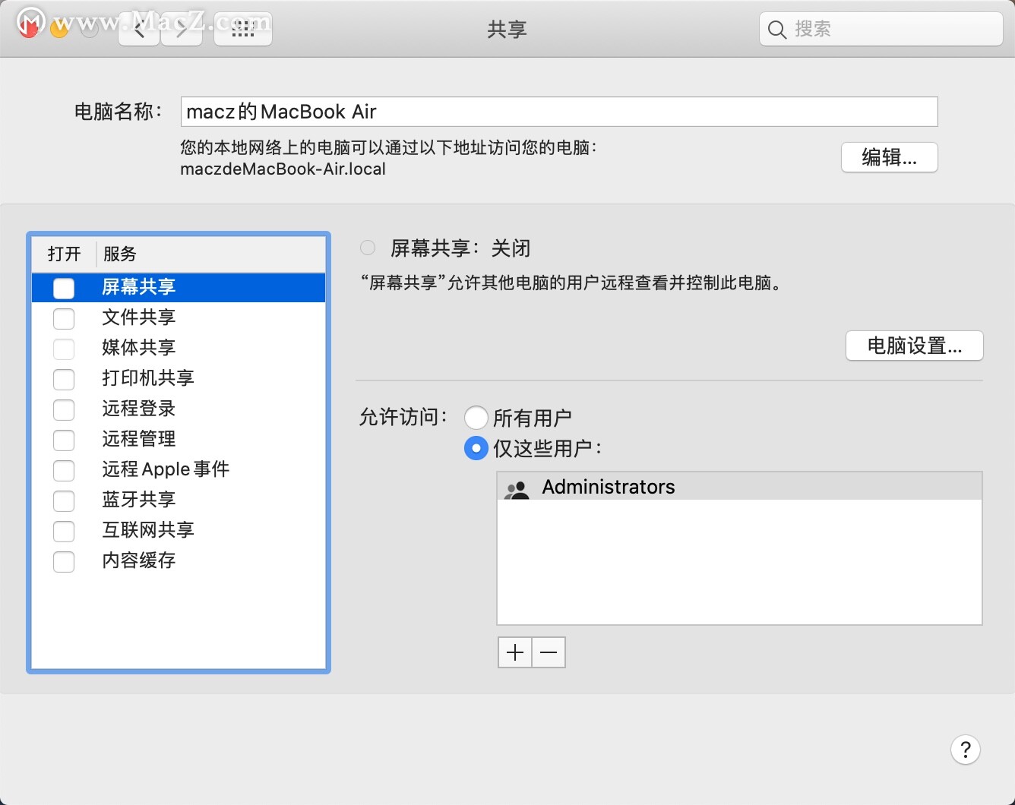Screen dimensions: 1015x805
Task: Click the 电脑名称 text field
Action: [558, 112]
